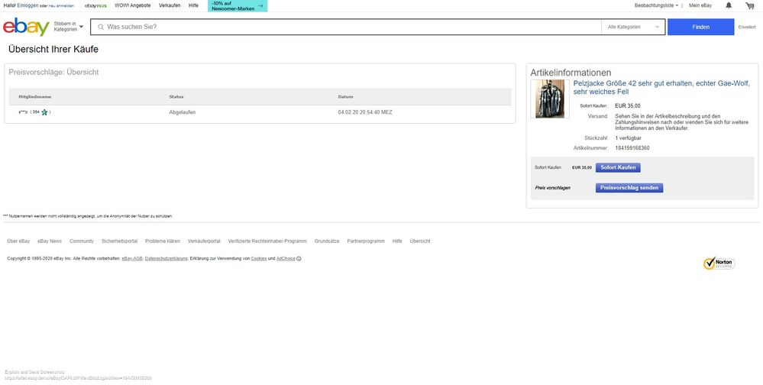Click the newcomer brands discount banner

click(238, 5)
